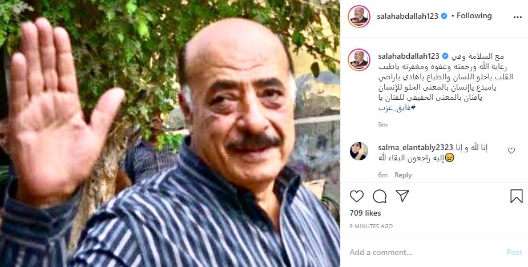Reply to salma_elantably2323's comment
528x267 pixels.
pos(403,175)
